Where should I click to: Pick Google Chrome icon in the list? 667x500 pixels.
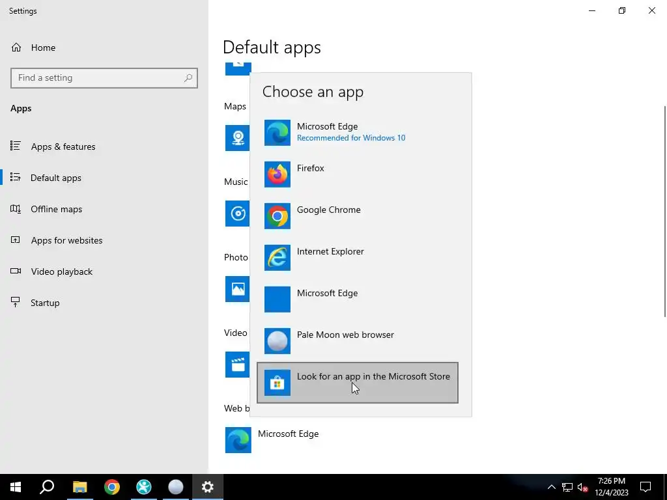coord(277,216)
